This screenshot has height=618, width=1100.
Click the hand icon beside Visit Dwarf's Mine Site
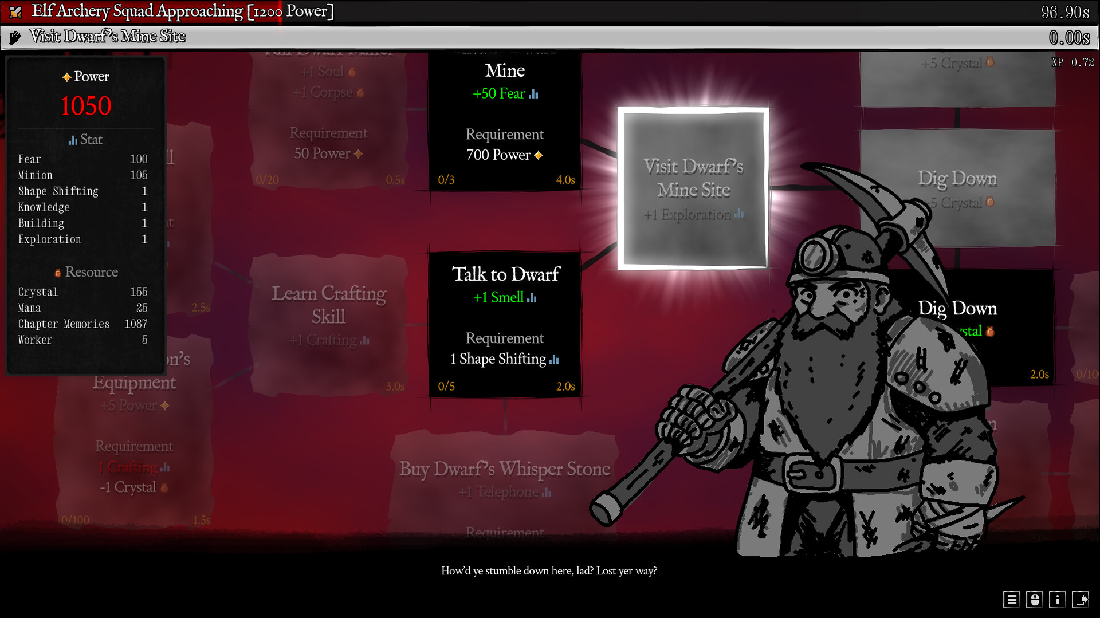(14, 37)
